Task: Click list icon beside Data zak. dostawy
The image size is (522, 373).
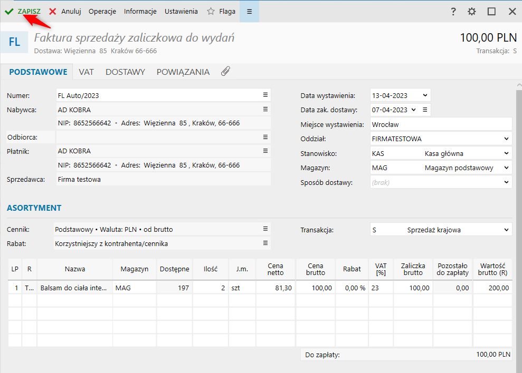Action: tap(425, 110)
